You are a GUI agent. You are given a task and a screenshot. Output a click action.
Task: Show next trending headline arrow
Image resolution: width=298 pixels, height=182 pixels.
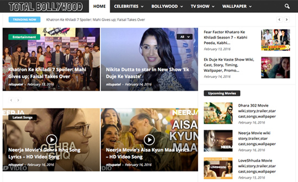pyautogui.click(x=287, y=19)
